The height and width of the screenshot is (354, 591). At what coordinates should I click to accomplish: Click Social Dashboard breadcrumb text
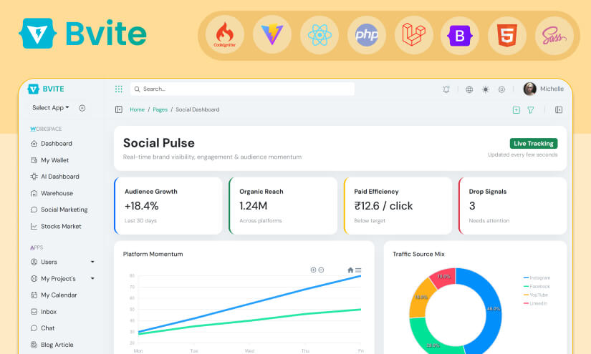pyautogui.click(x=198, y=109)
